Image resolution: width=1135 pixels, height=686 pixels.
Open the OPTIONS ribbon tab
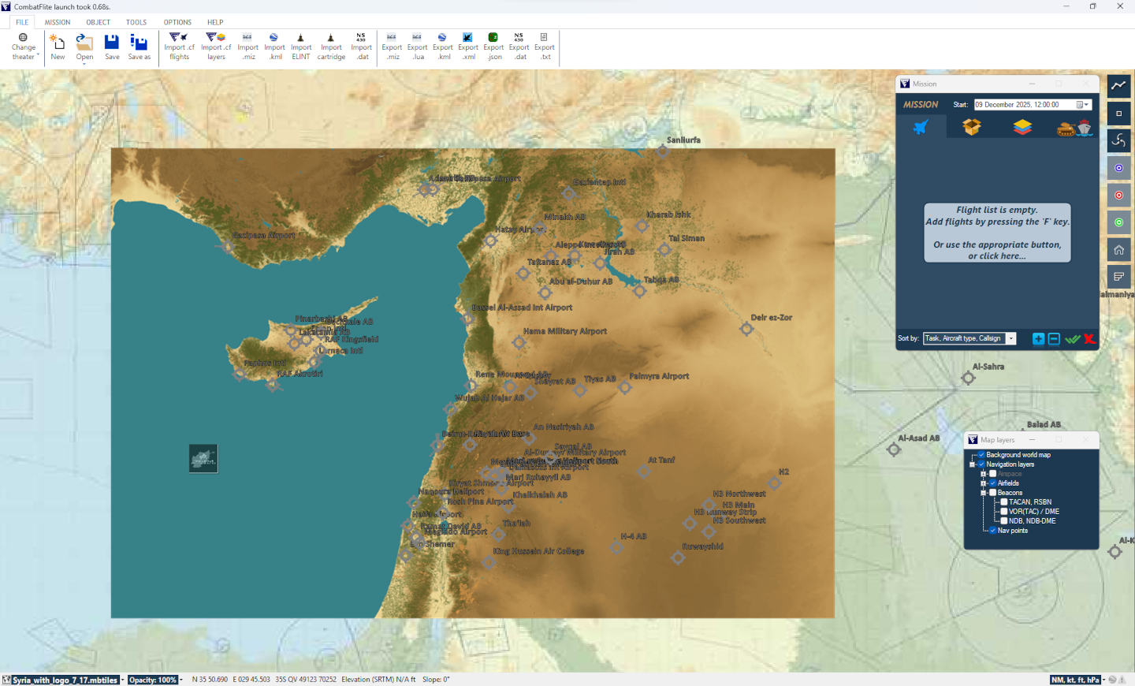point(177,22)
